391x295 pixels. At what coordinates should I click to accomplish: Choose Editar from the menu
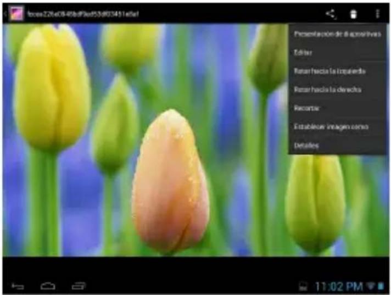coord(337,53)
